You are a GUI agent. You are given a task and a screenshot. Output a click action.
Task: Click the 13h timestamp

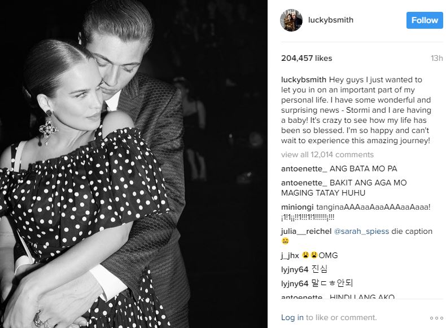tap(436, 58)
